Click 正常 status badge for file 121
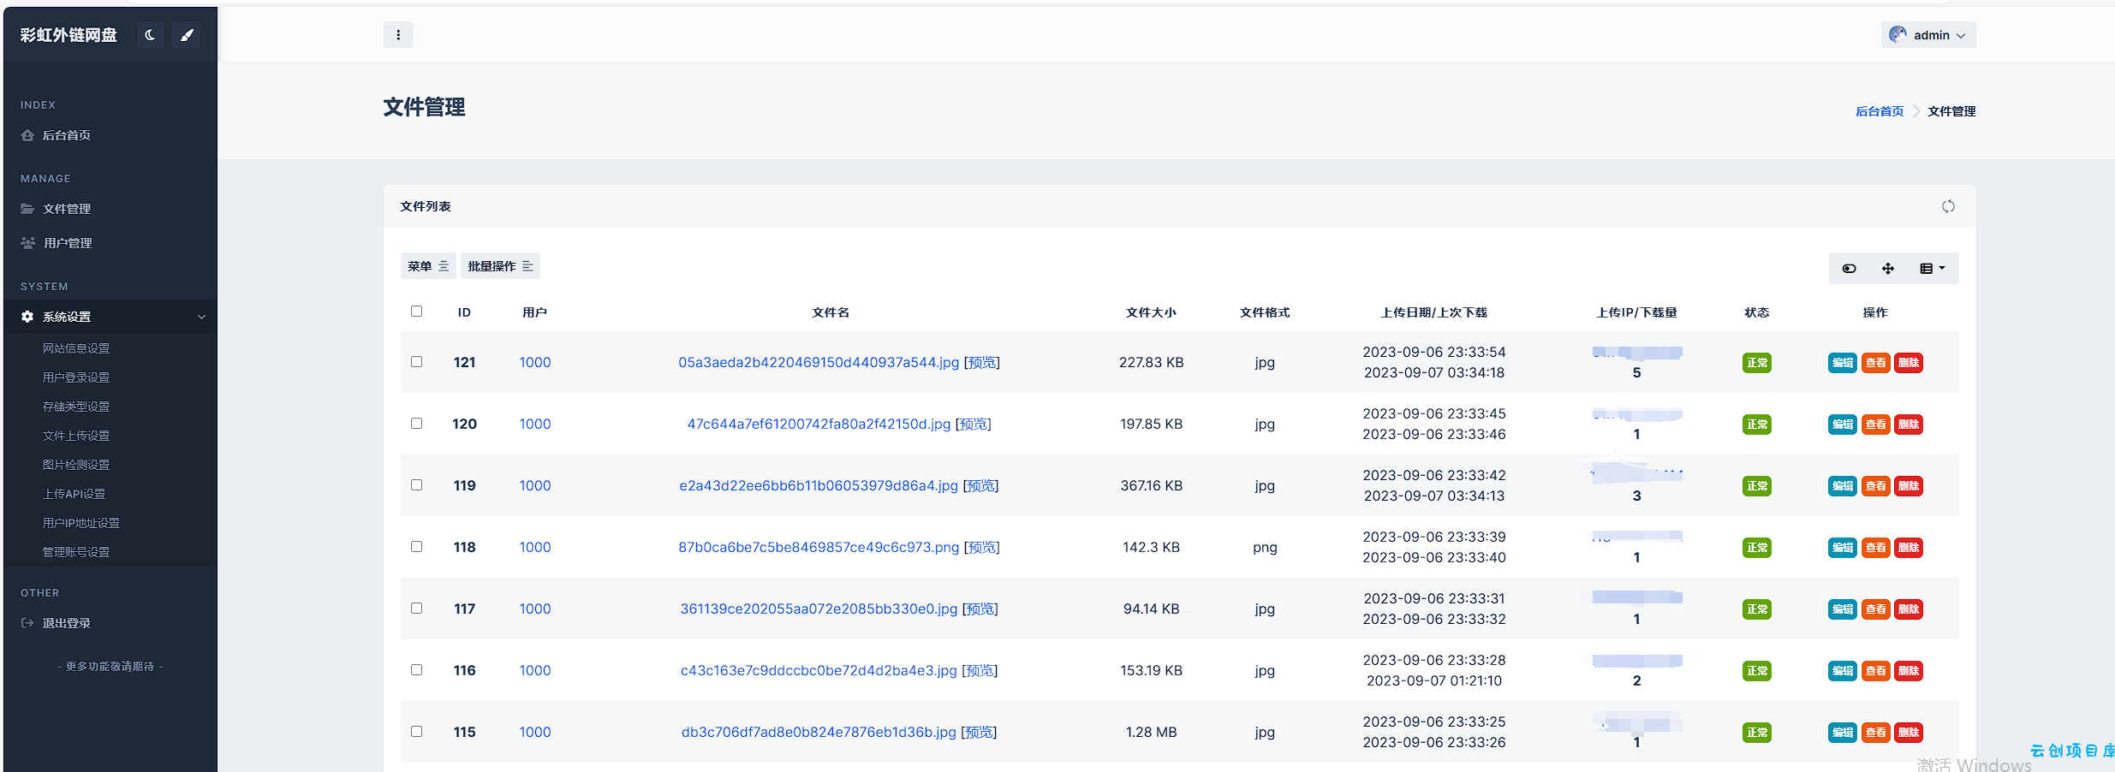 [1757, 363]
